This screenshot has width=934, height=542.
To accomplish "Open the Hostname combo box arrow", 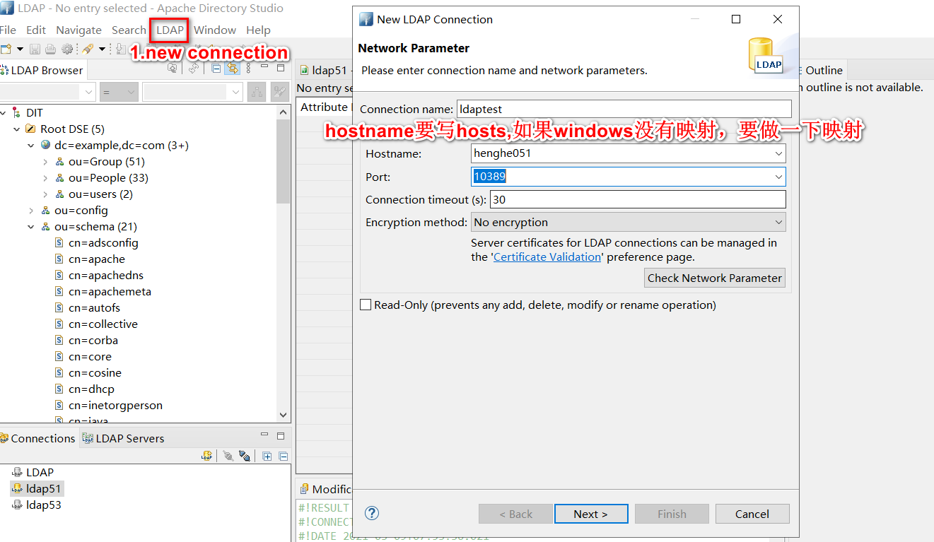I will (778, 153).
